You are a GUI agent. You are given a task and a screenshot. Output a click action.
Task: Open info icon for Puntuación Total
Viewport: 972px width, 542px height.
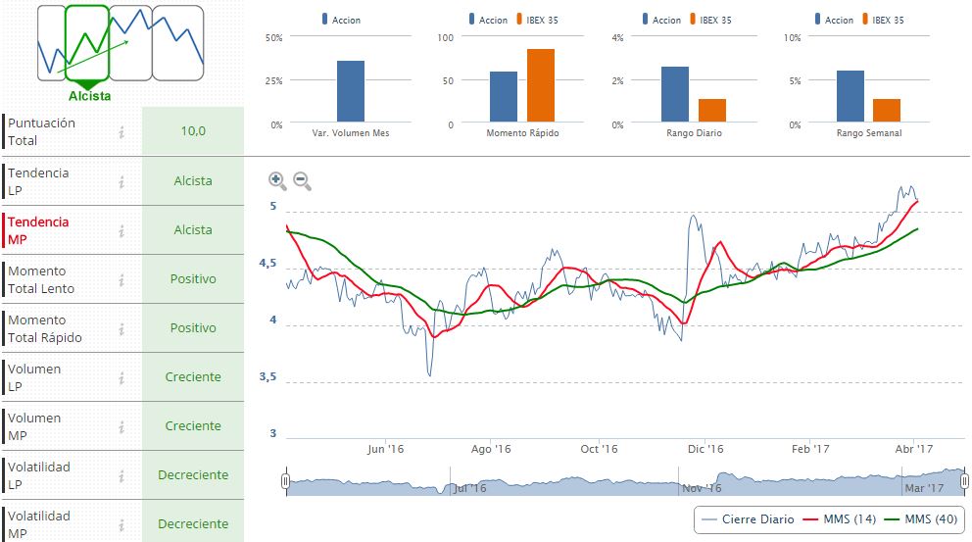(121, 132)
